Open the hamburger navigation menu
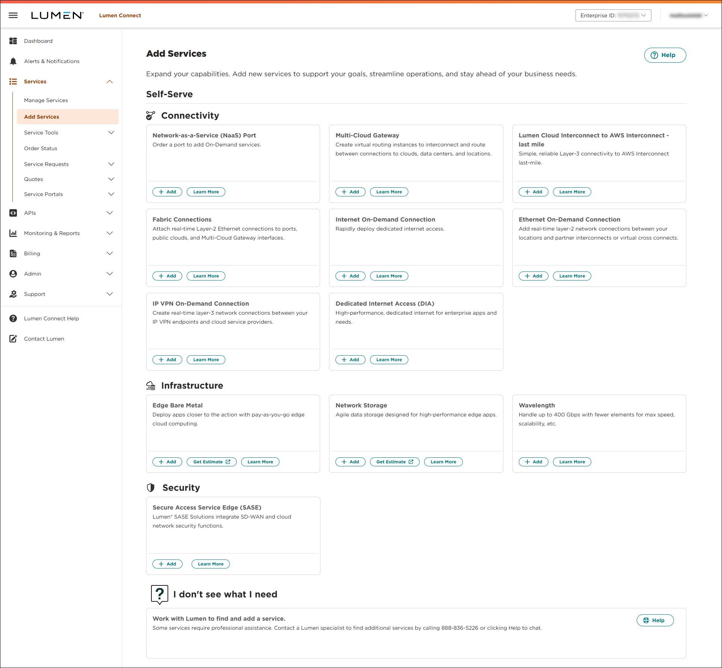 click(13, 15)
